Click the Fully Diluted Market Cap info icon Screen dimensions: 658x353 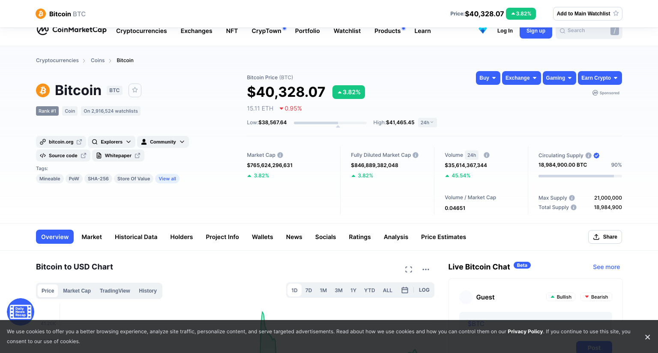[x=416, y=155]
